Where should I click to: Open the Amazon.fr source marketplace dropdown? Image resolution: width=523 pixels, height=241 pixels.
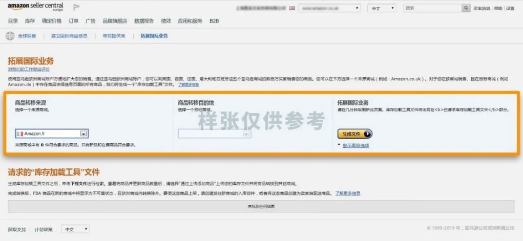(x=52, y=134)
